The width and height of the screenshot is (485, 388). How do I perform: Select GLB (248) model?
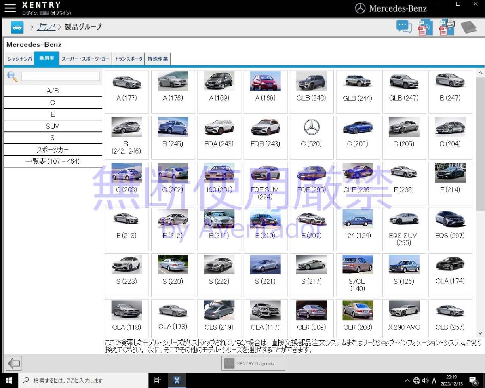click(312, 92)
